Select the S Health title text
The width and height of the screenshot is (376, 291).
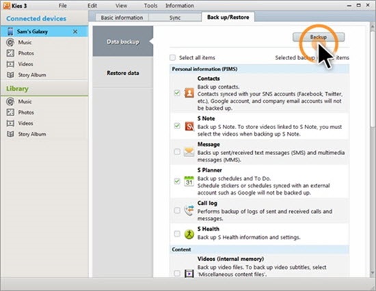click(208, 229)
